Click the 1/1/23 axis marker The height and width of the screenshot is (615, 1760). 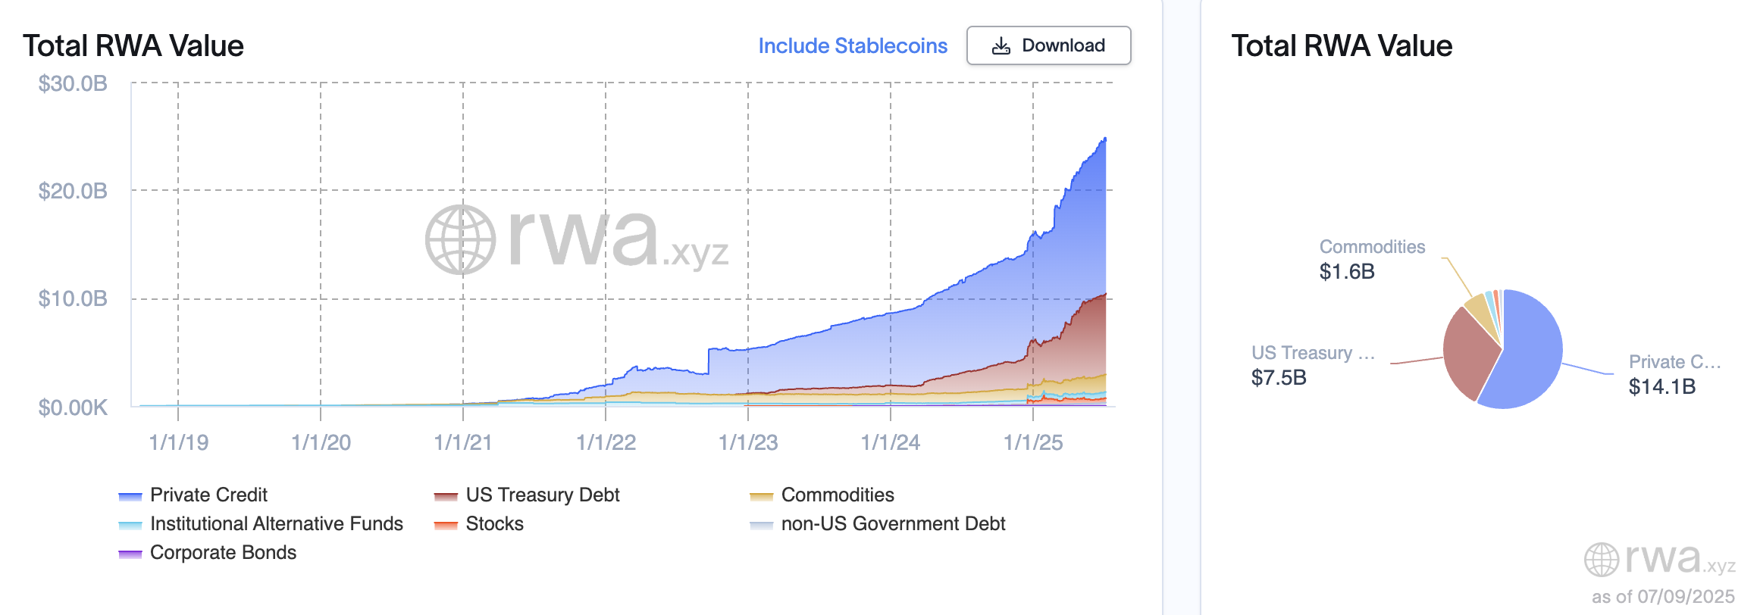(x=748, y=442)
